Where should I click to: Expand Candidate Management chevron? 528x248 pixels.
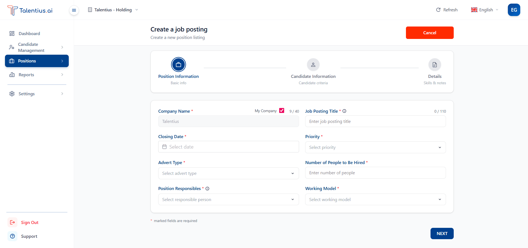coord(62,47)
